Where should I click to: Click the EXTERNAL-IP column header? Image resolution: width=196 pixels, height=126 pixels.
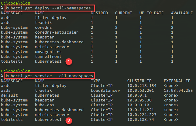tap(177, 81)
